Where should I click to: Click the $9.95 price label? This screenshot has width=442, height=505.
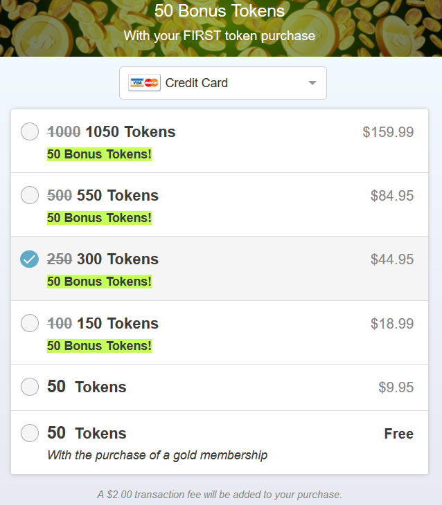coord(396,387)
